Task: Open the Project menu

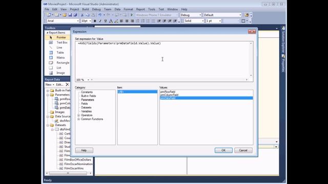Action: pos(74,9)
